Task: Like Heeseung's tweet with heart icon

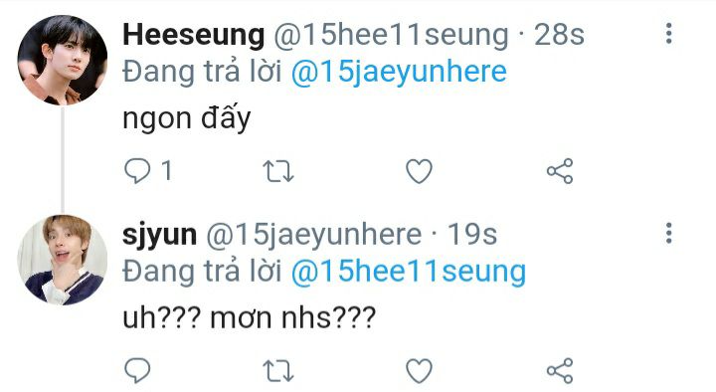Action: [419, 171]
